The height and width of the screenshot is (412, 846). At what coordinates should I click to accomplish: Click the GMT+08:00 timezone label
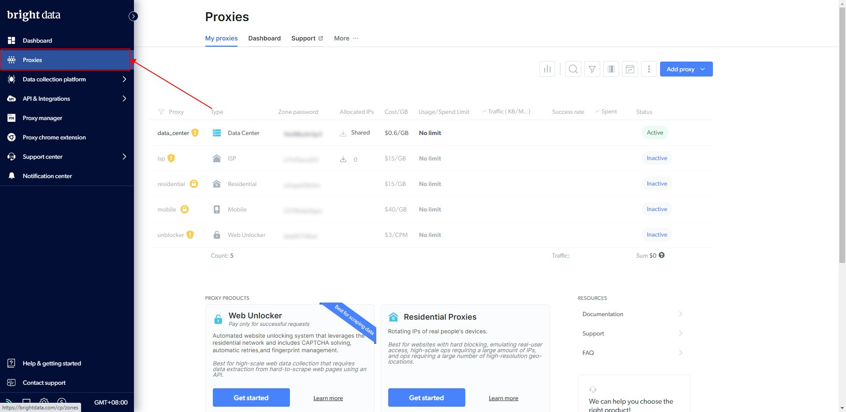click(x=111, y=402)
